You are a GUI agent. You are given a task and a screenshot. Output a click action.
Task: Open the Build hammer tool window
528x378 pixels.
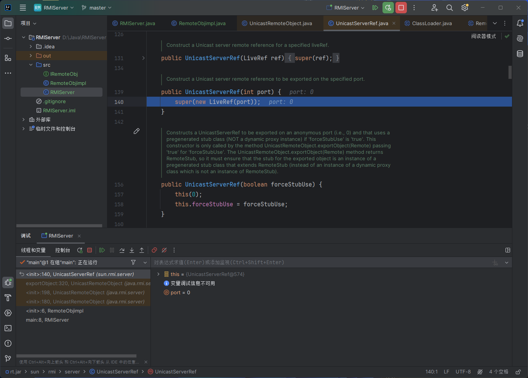pos(8,298)
